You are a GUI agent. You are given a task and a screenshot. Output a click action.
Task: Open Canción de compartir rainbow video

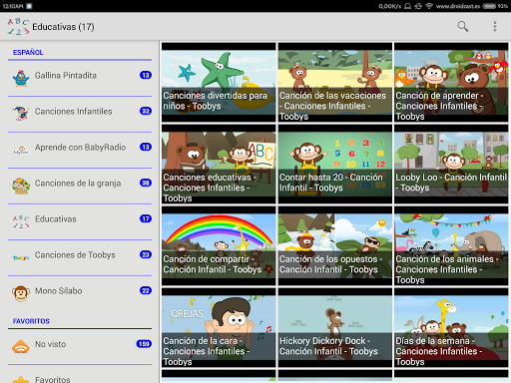click(219, 245)
